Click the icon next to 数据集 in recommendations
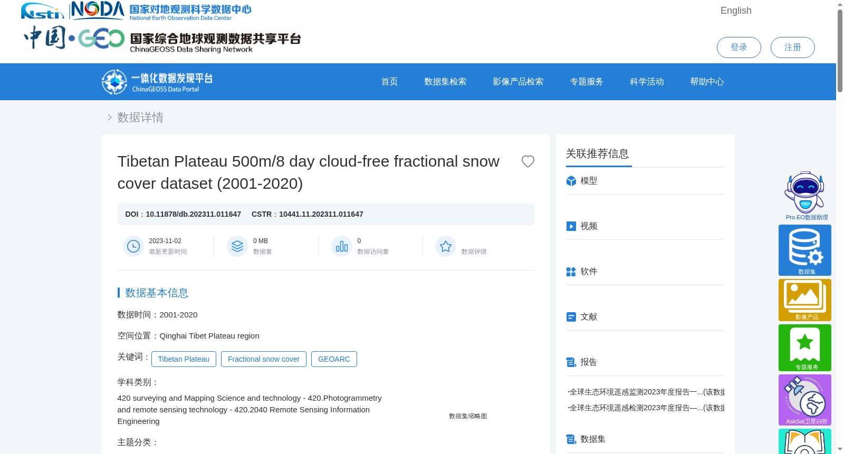Viewport: 844px width, 454px height. pos(571,439)
